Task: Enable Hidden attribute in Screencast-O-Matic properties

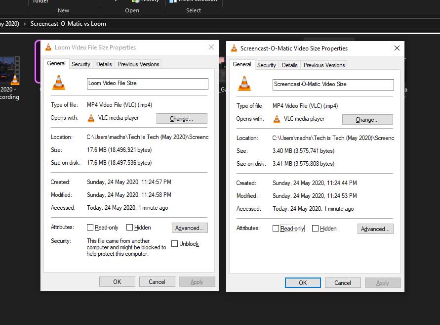Action: (x=315, y=228)
